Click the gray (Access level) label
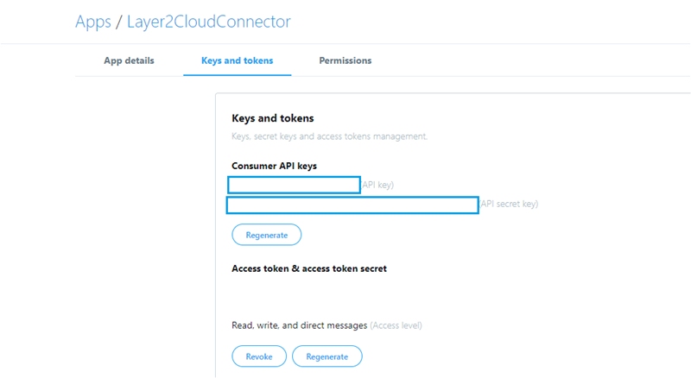The width and height of the screenshot is (691, 378). [x=396, y=325]
